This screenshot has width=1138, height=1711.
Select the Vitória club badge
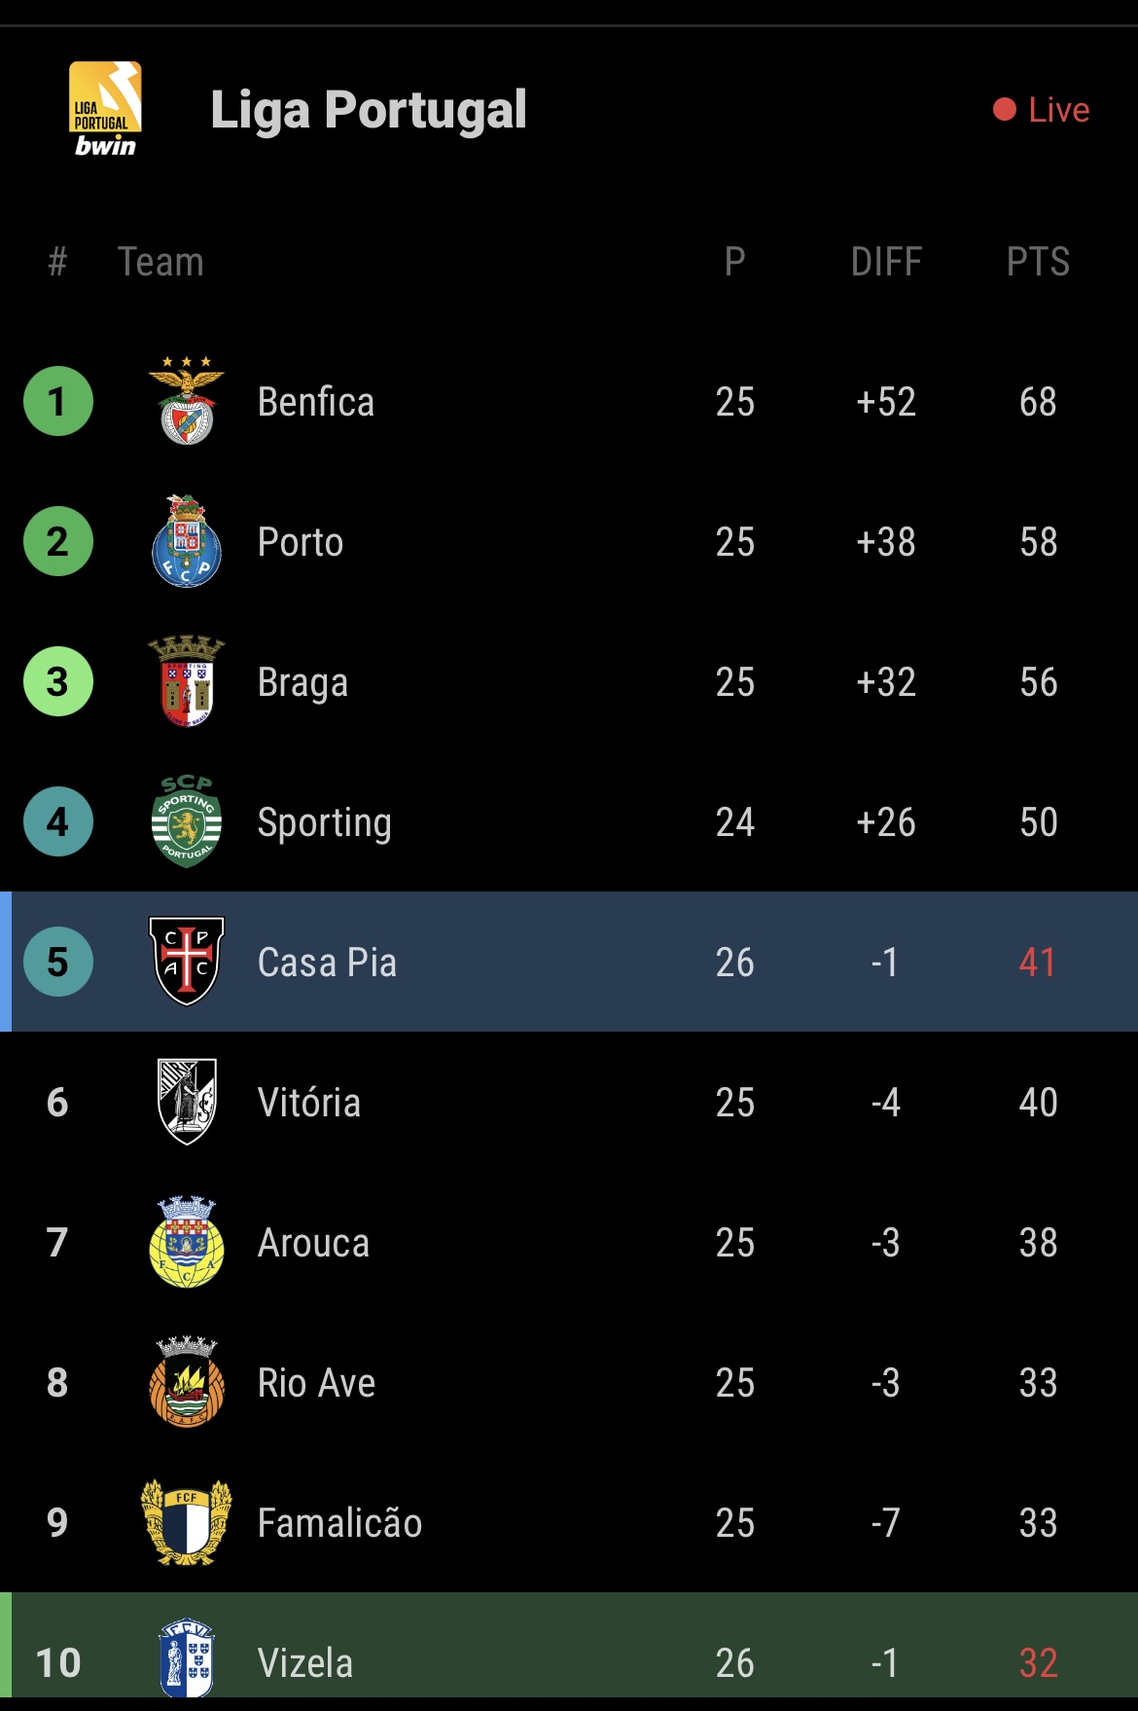coord(187,1102)
